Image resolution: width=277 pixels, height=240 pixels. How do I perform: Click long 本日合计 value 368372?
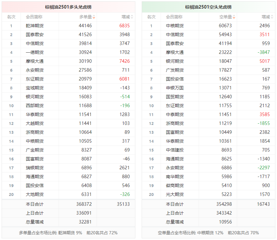(x=84, y=204)
